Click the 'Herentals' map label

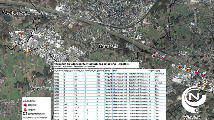point(108,47)
